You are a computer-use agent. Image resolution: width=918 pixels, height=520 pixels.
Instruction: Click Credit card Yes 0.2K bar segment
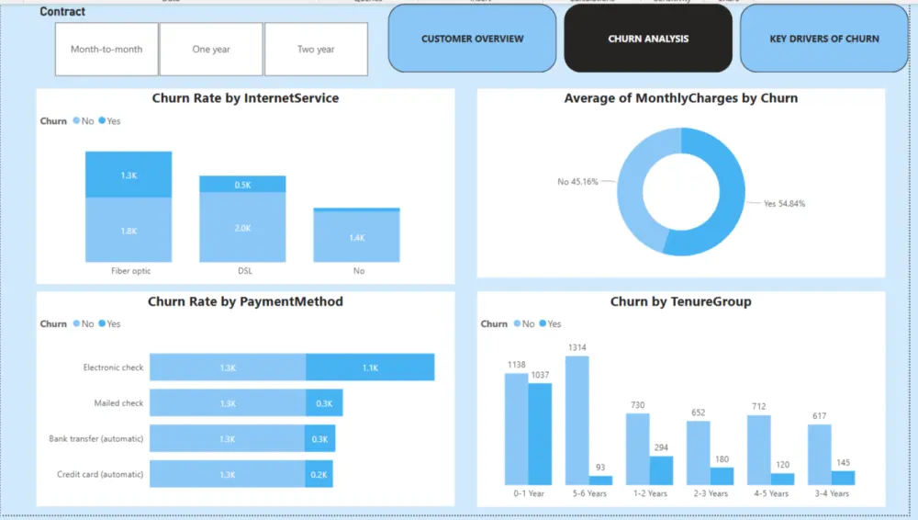tap(319, 474)
